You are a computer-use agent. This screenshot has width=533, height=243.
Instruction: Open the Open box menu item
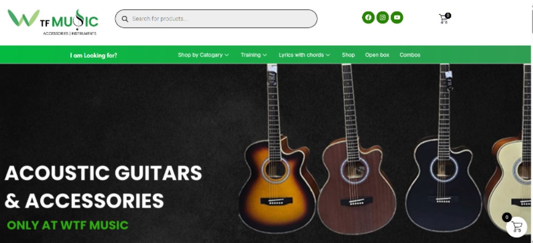pos(377,55)
